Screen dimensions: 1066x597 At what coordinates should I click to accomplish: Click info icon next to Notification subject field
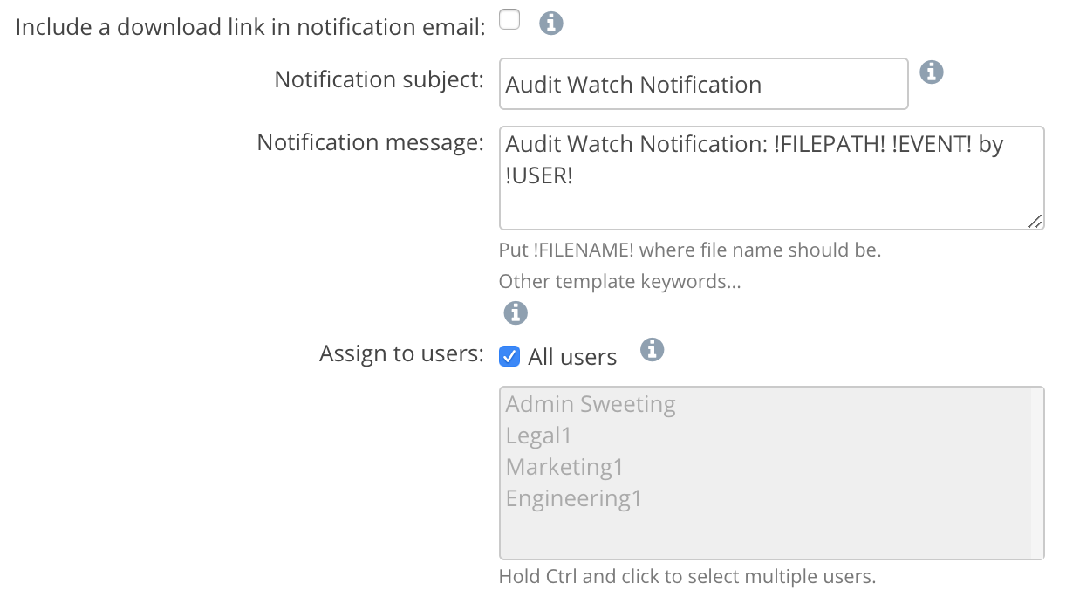coord(932,72)
